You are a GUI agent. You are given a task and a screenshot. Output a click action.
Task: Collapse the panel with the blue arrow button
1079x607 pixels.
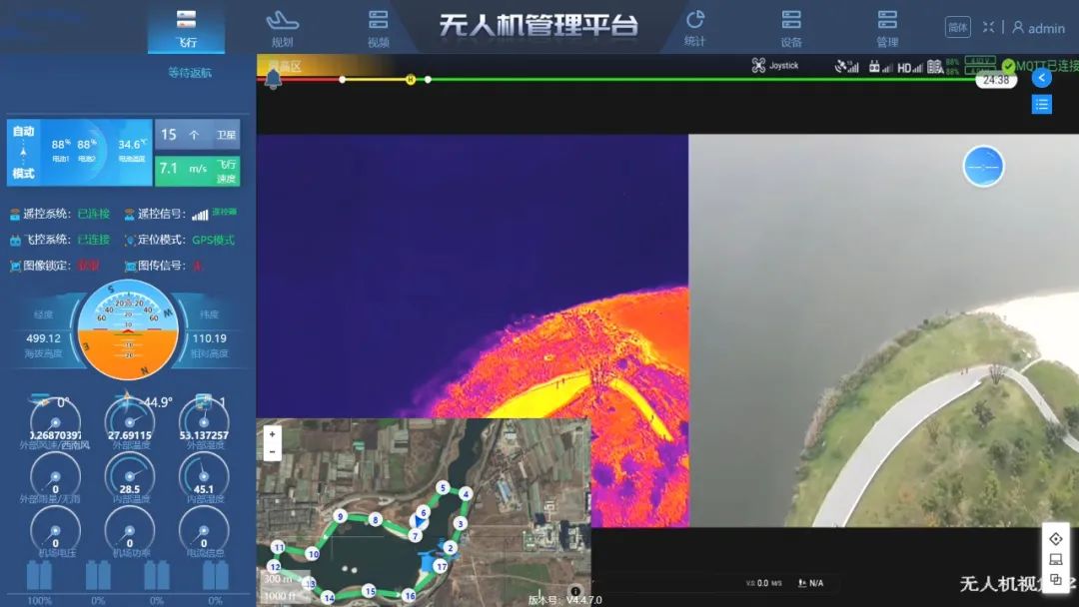click(1042, 78)
